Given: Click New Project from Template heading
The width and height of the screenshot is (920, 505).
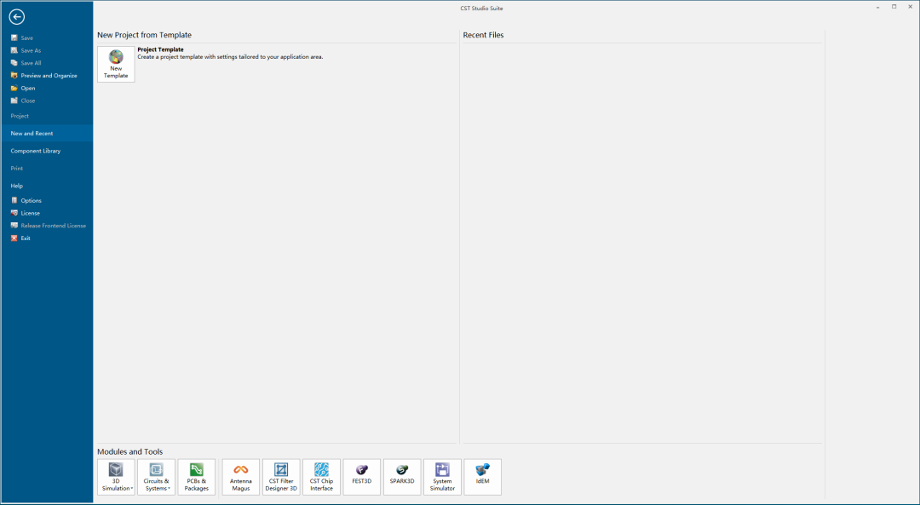Looking at the screenshot, I should (x=144, y=35).
